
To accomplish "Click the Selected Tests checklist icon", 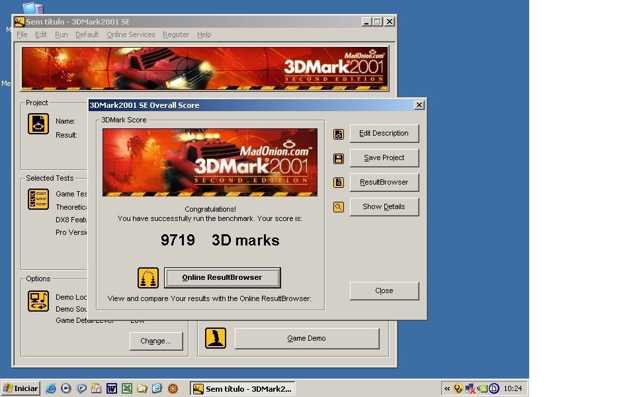I will [x=38, y=199].
